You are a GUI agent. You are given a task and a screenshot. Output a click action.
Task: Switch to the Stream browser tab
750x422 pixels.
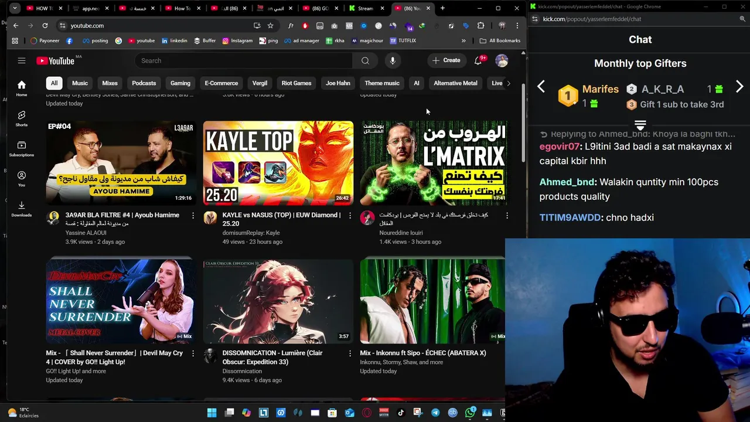tap(365, 8)
